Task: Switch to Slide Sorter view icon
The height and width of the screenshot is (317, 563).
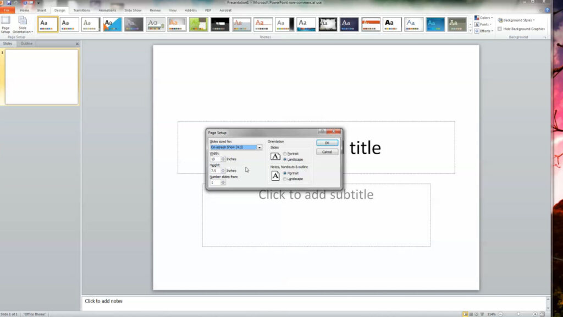Action: (x=471, y=313)
